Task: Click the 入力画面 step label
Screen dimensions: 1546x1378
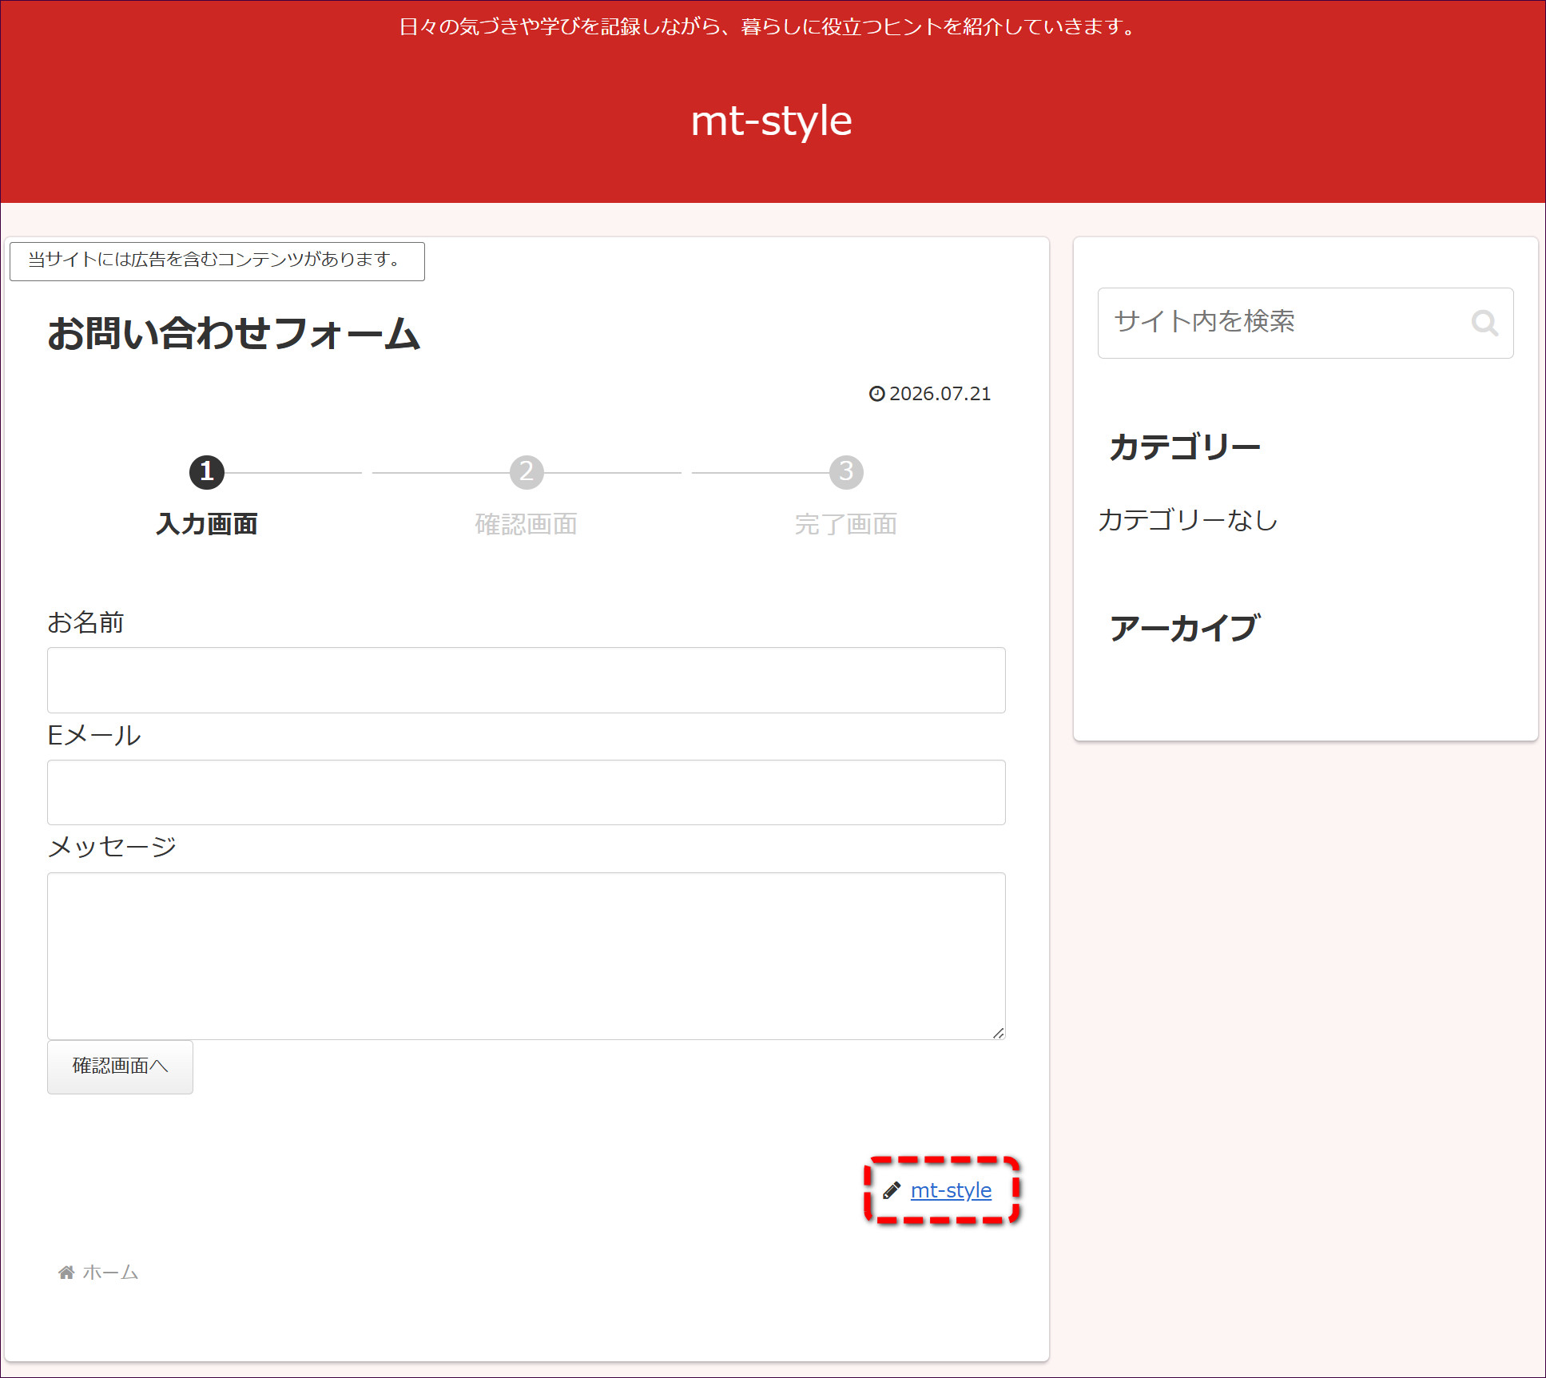Action: tap(207, 524)
